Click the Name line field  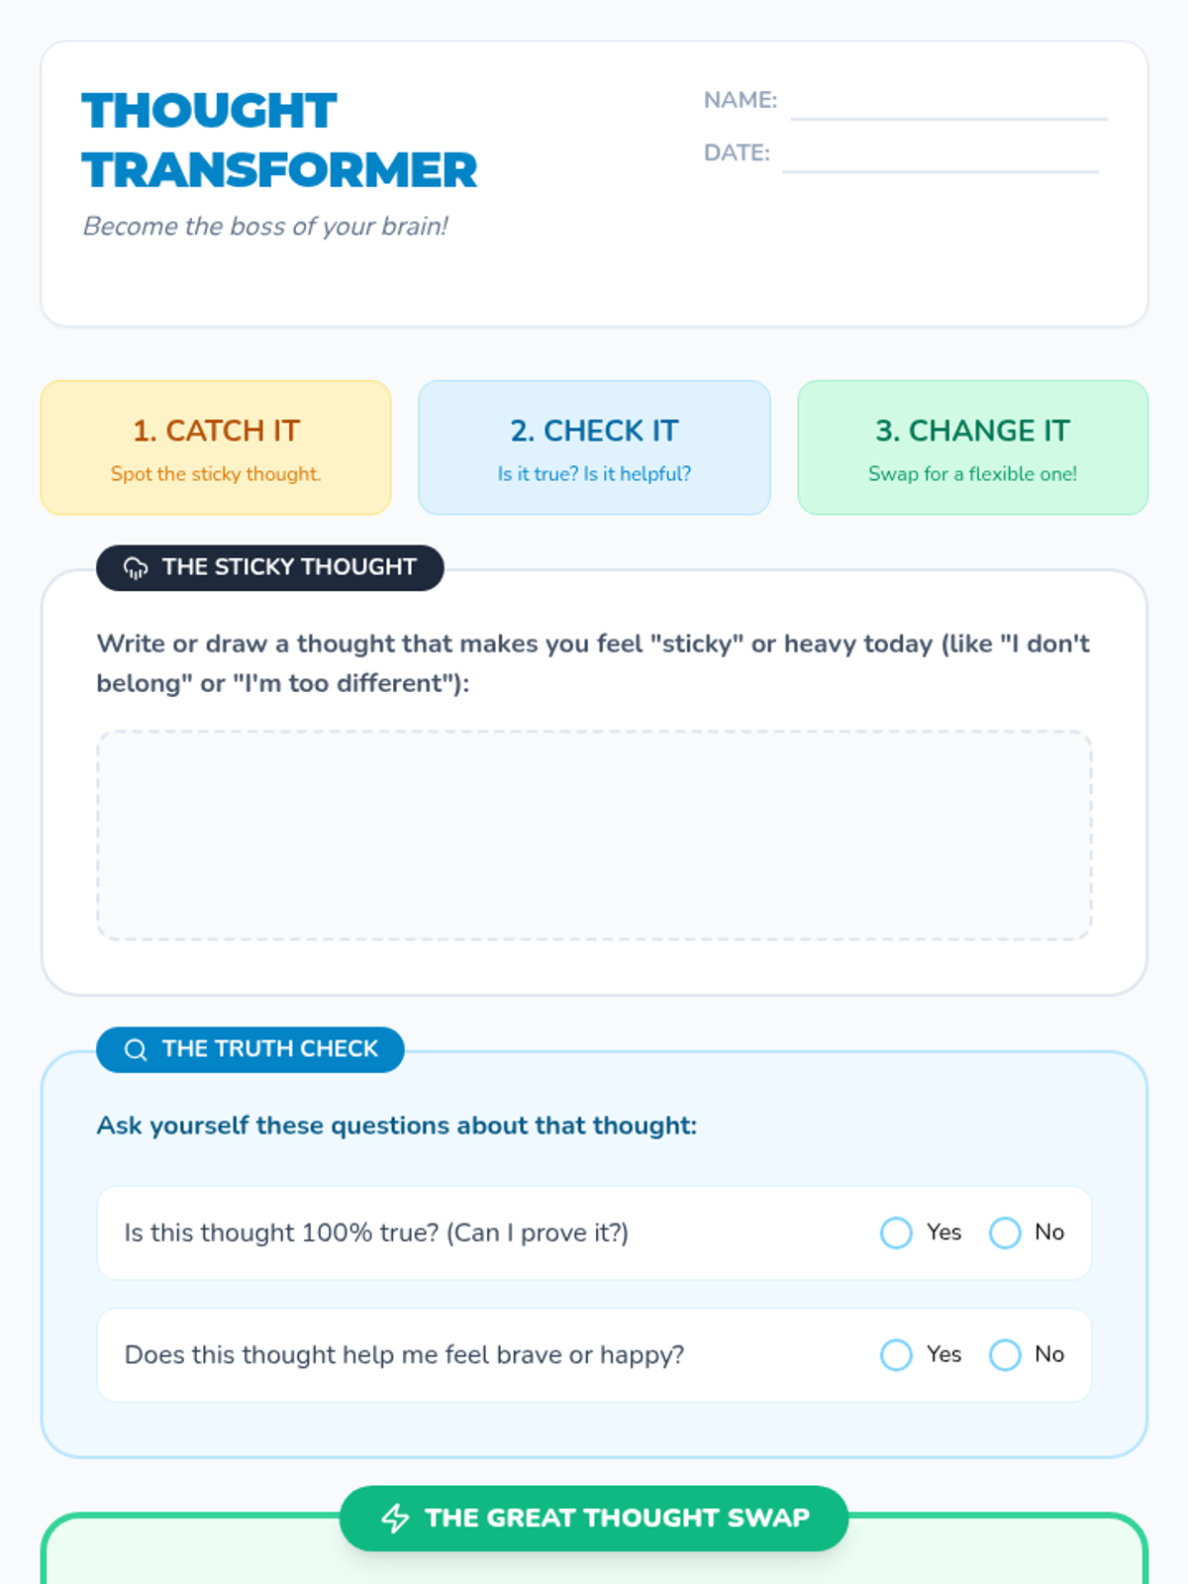pos(948,102)
